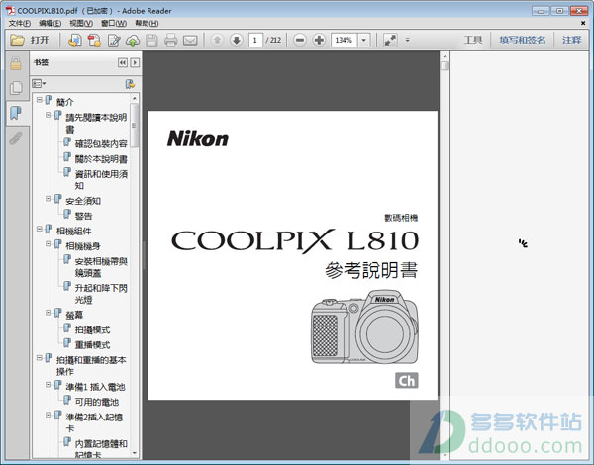The image size is (594, 465).
Task: Open the attachments paperclip panel
Action: tap(16, 138)
